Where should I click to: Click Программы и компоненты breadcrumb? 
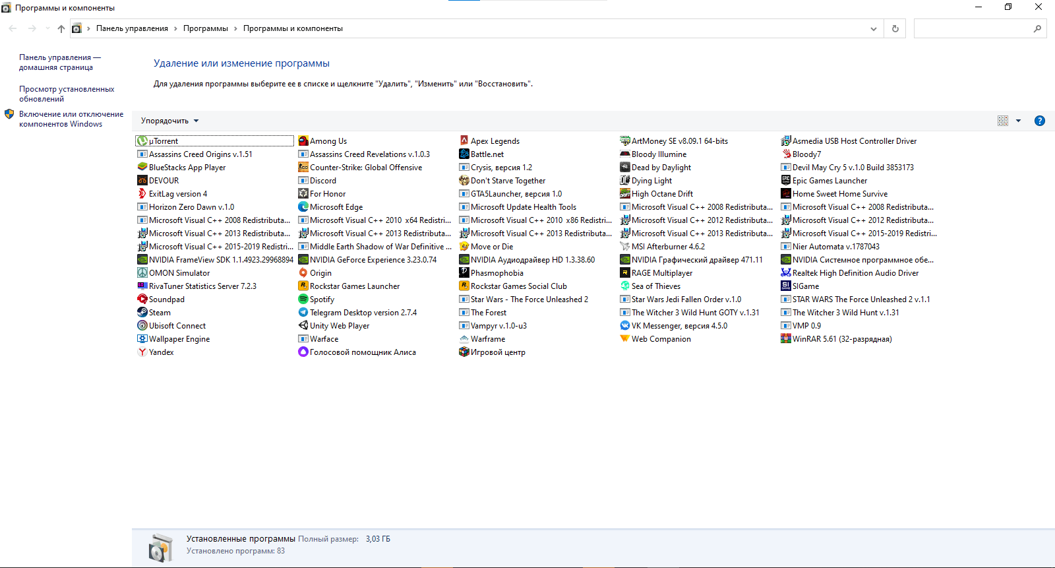tap(293, 28)
